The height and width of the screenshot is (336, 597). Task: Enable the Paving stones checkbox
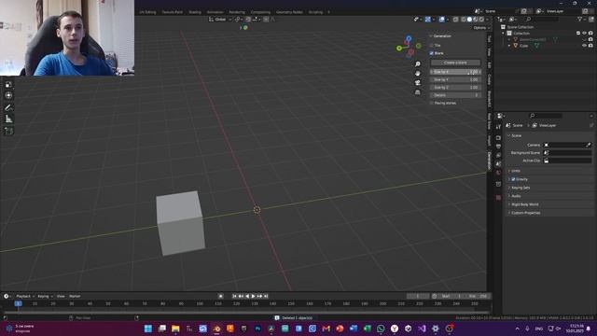click(x=431, y=103)
